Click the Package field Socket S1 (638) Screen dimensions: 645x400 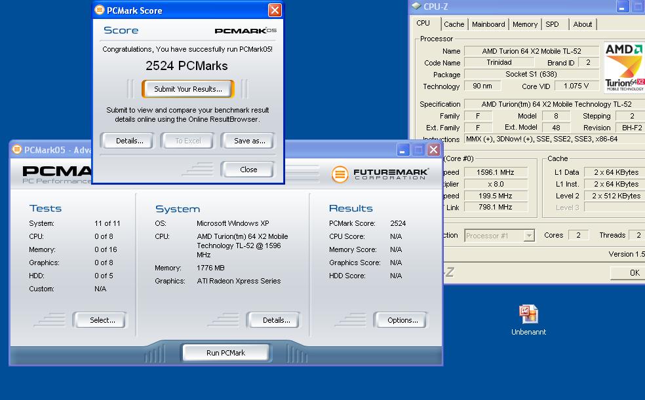coord(532,75)
